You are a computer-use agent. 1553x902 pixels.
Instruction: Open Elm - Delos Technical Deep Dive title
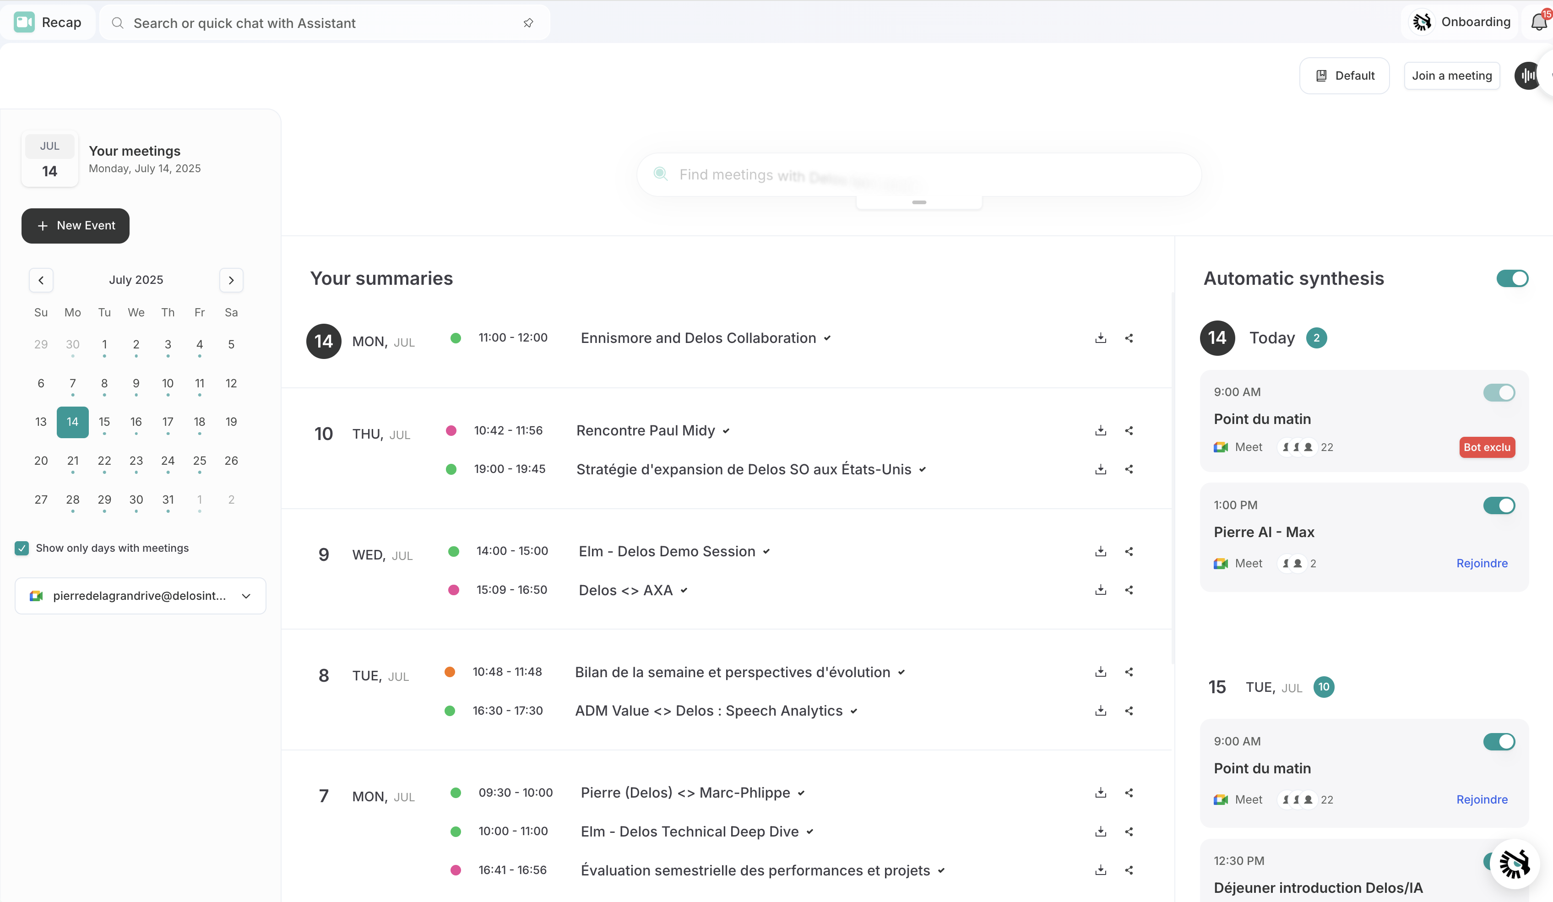coord(690,832)
